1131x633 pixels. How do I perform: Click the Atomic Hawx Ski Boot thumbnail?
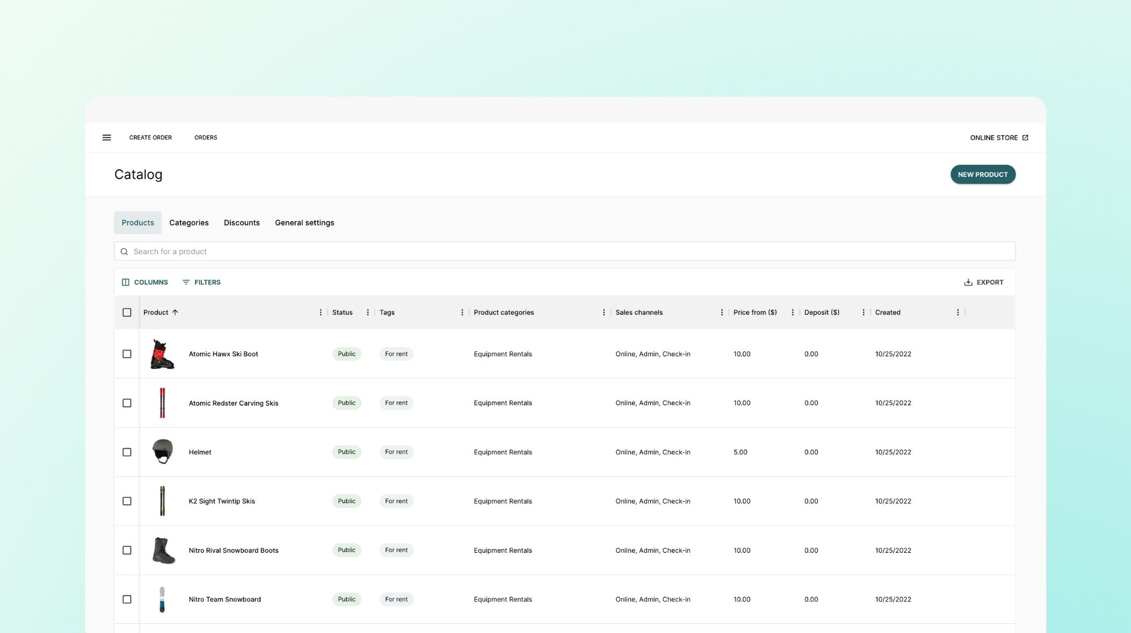pos(162,354)
